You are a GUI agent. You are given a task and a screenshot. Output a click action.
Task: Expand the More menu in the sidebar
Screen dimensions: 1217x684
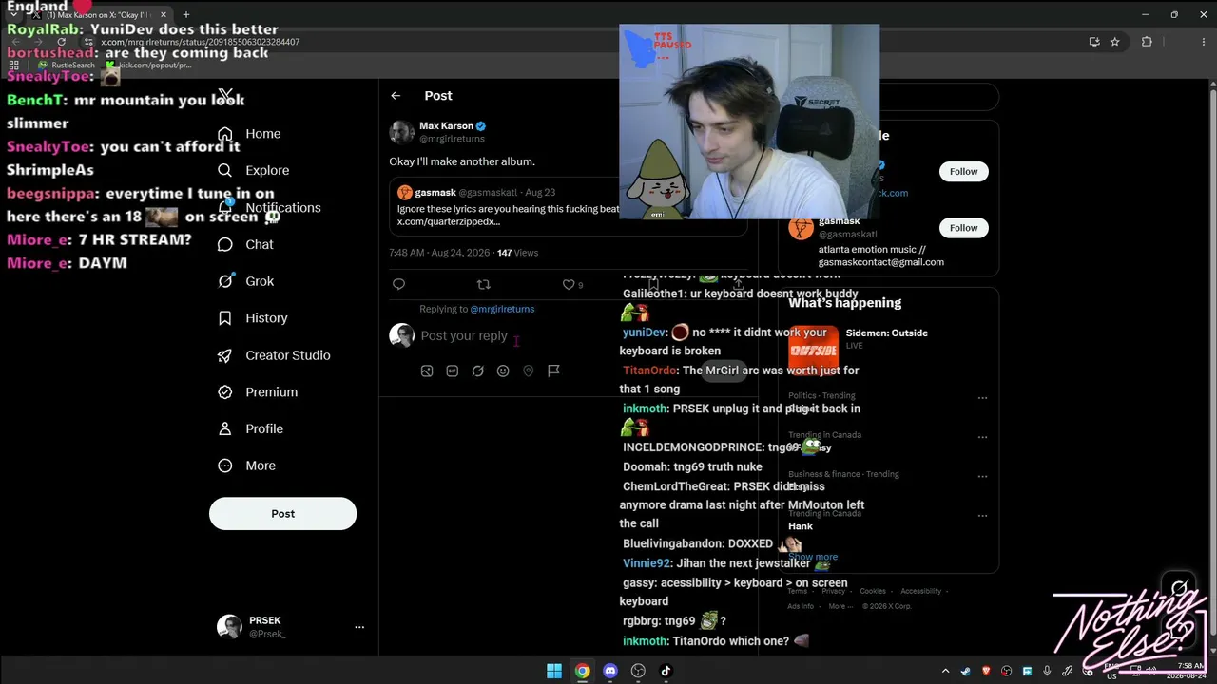[x=246, y=466]
